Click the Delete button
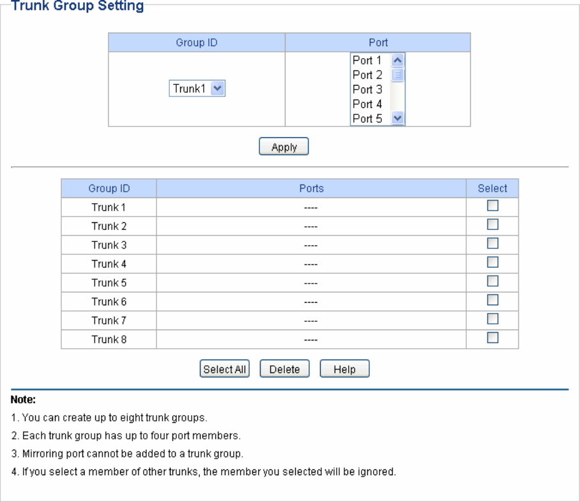The image size is (580, 502). [284, 369]
